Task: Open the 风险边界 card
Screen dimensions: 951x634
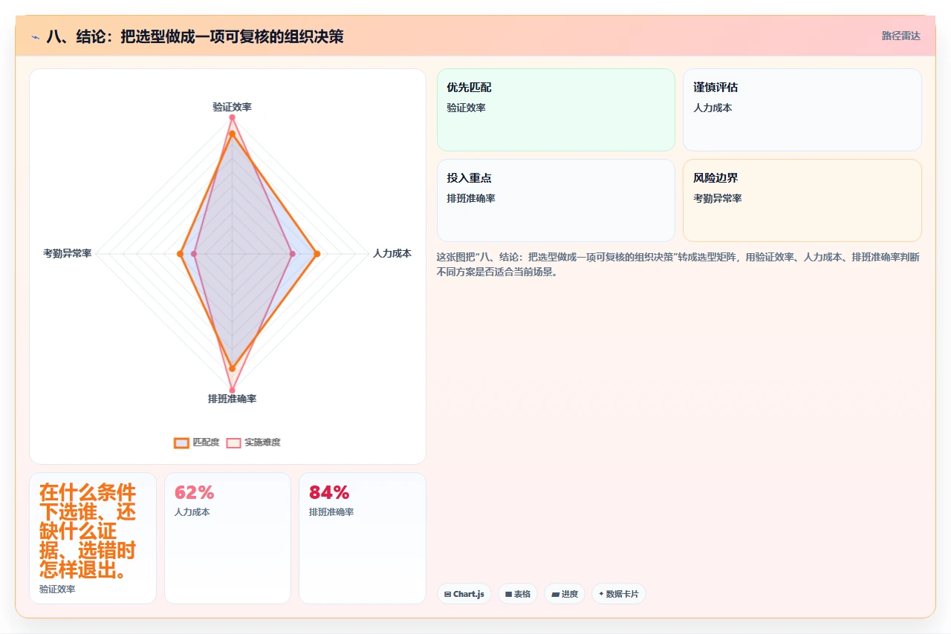Action: pyautogui.click(x=802, y=200)
